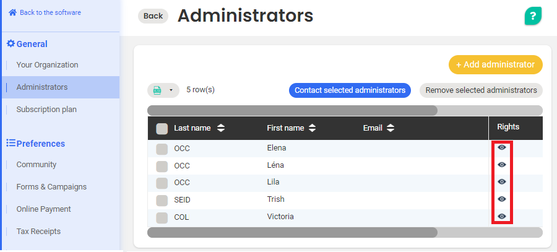The width and height of the screenshot is (557, 252).
Task: Toggle the select-all header checkbox
Action: pyautogui.click(x=162, y=128)
